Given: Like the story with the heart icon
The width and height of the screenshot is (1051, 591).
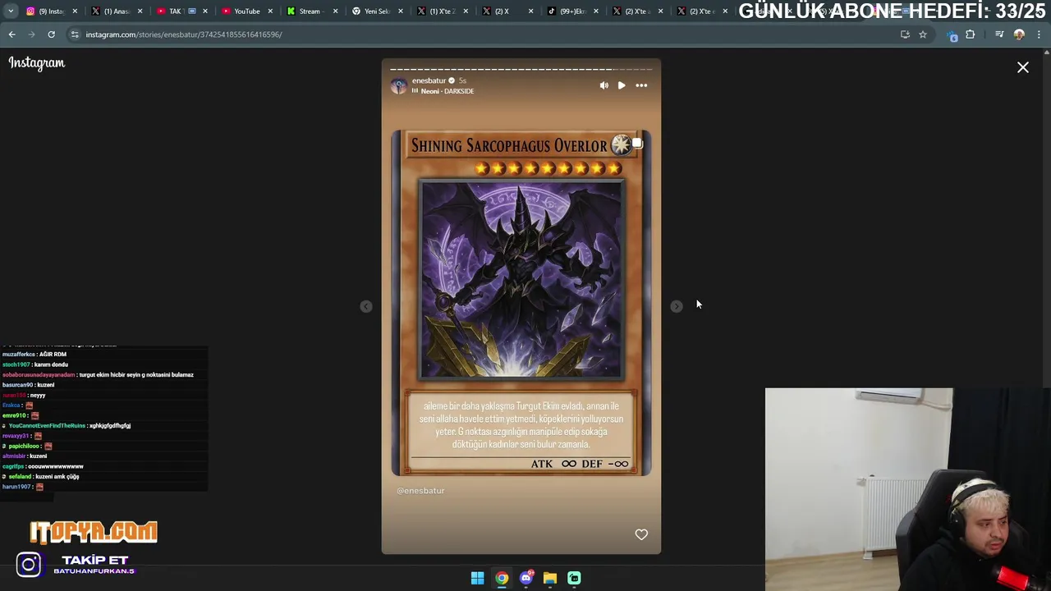Looking at the screenshot, I should click(x=641, y=534).
